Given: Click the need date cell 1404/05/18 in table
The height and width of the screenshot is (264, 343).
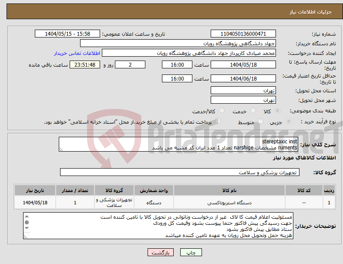Looking at the screenshot, I should pyautogui.click(x=35, y=203).
